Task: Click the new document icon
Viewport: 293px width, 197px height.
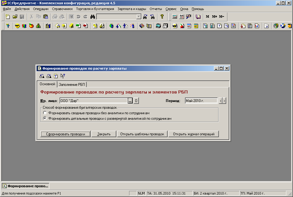Action: 8,16
